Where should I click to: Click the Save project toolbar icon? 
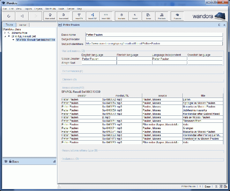(x=64, y=16)
